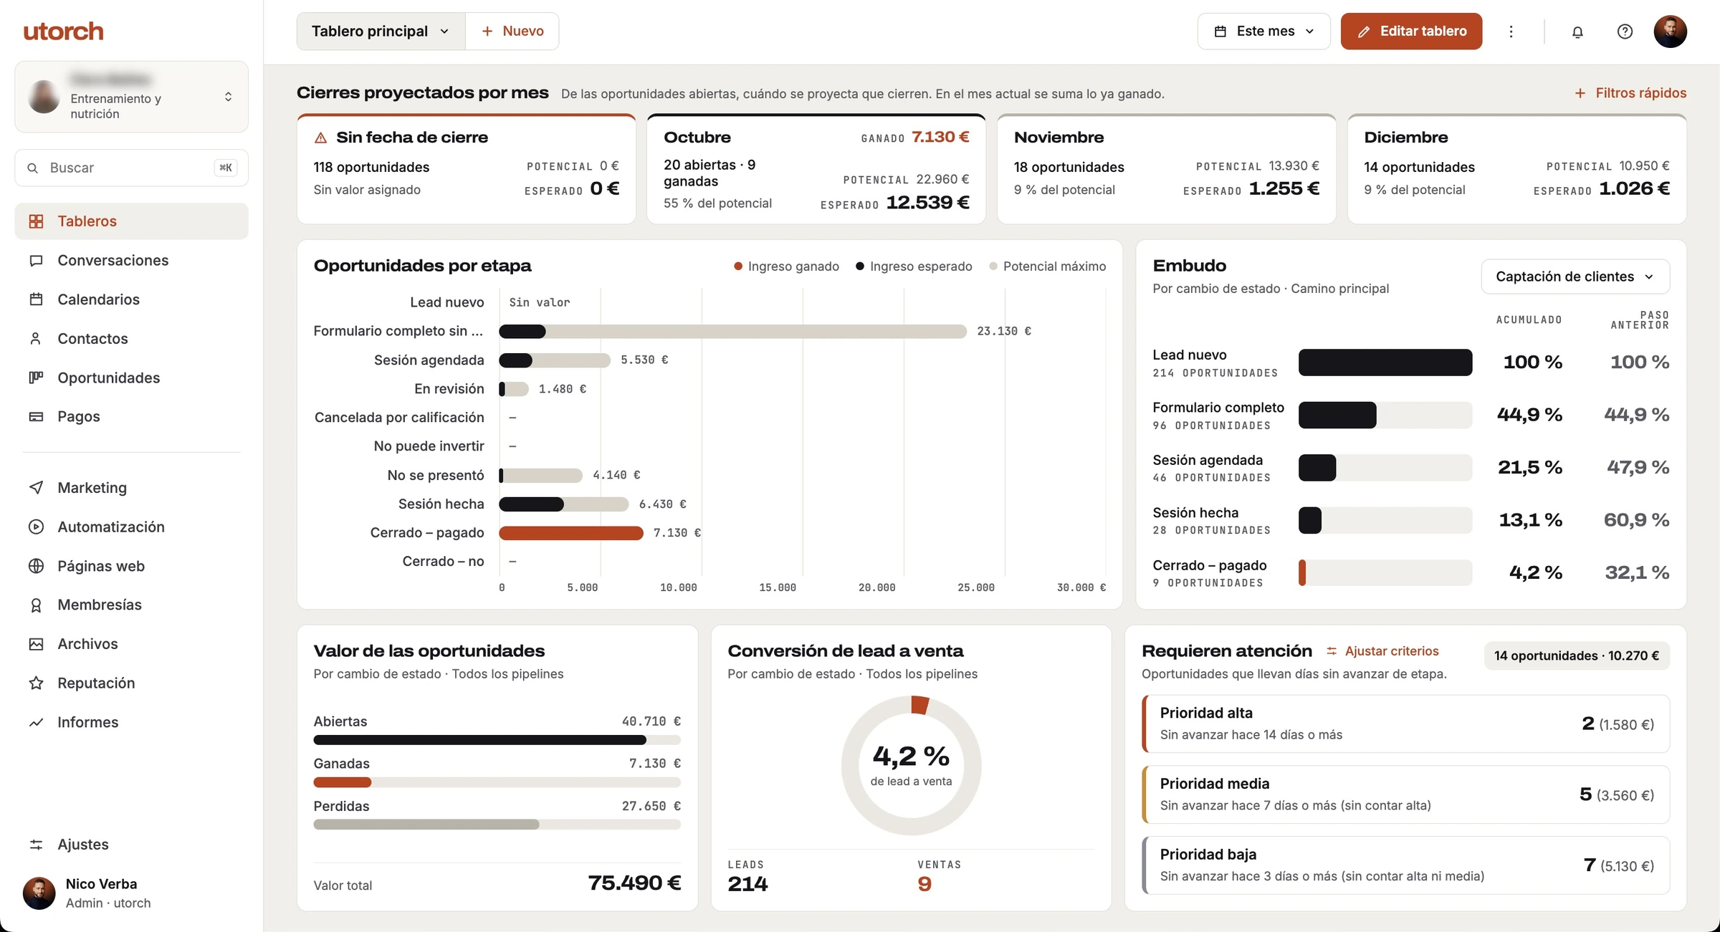Click the Informes trend line icon

36,722
